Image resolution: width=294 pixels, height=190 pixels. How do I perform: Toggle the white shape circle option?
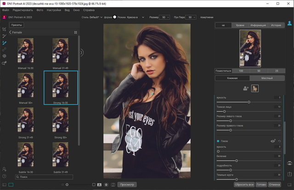[x=115, y=16]
